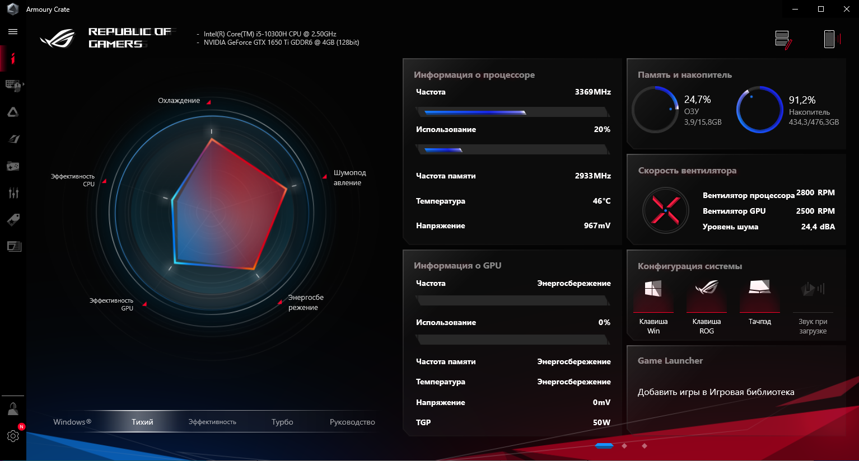Click the Уровень шума 24,4 dBA value
The width and height of the screenshot is (859, 461).
click(818, 227)
